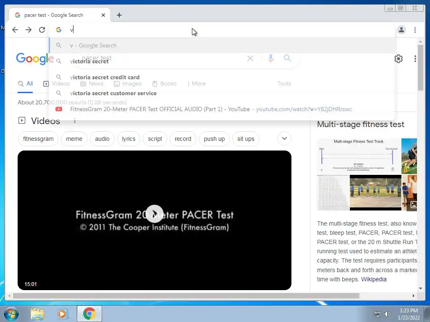Open Windows Explorer from taskbar
Viewport: 430px width, 322px height.
pos(37,314)
